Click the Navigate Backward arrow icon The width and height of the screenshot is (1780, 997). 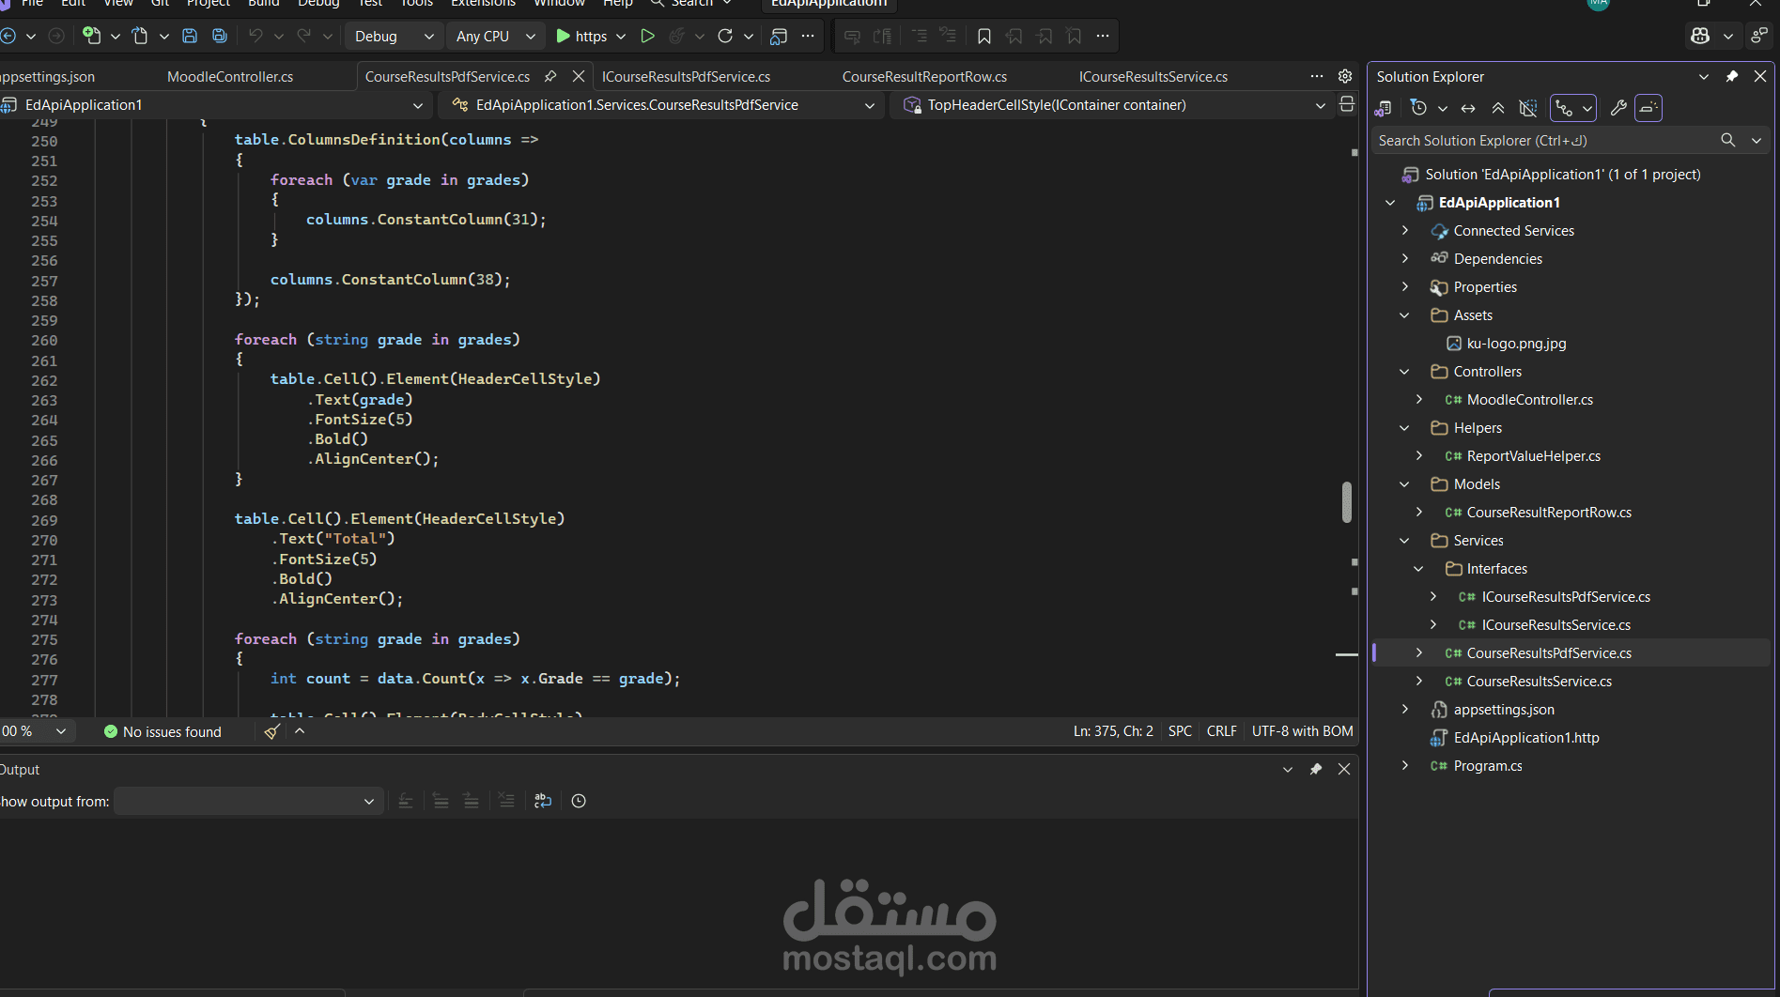coord(8,36)
